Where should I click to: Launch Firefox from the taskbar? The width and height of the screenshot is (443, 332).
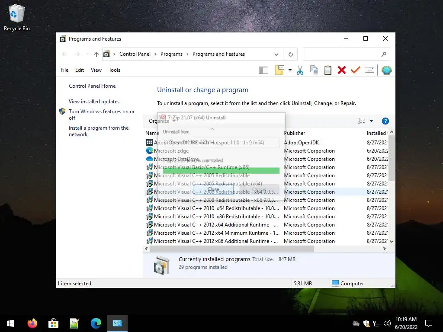(32, 323)
